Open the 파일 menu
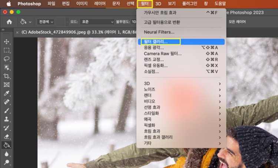 [52, 4]
